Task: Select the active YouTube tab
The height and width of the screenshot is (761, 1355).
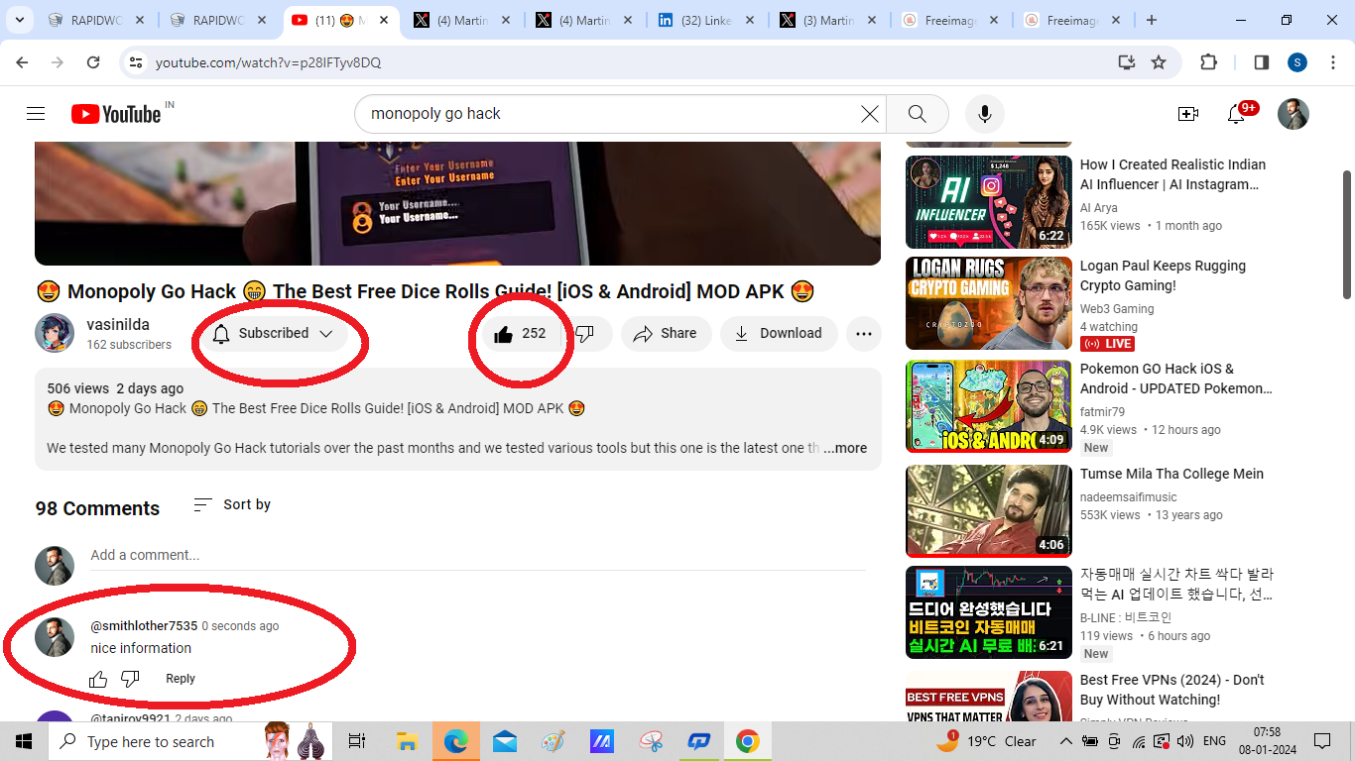Action: coord(341,20)
